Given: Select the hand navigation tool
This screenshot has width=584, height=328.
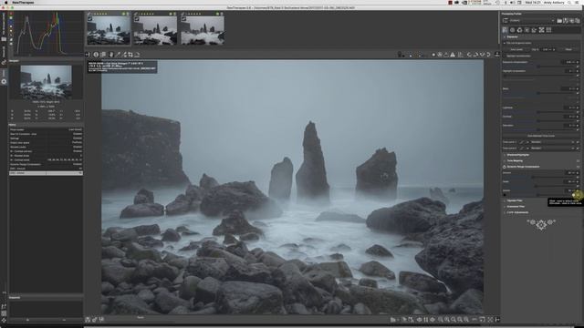Looking at the screenshot, I should [x=111, y=55].
